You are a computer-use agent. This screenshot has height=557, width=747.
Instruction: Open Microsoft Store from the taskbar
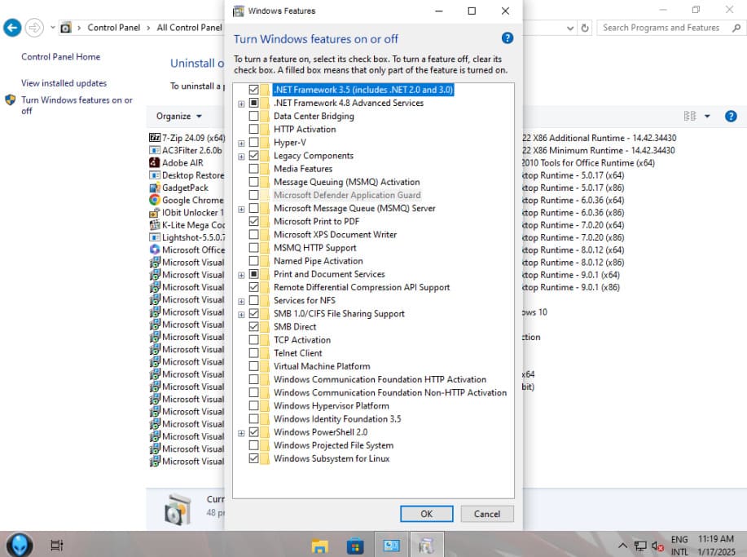[x=355, y=546]
